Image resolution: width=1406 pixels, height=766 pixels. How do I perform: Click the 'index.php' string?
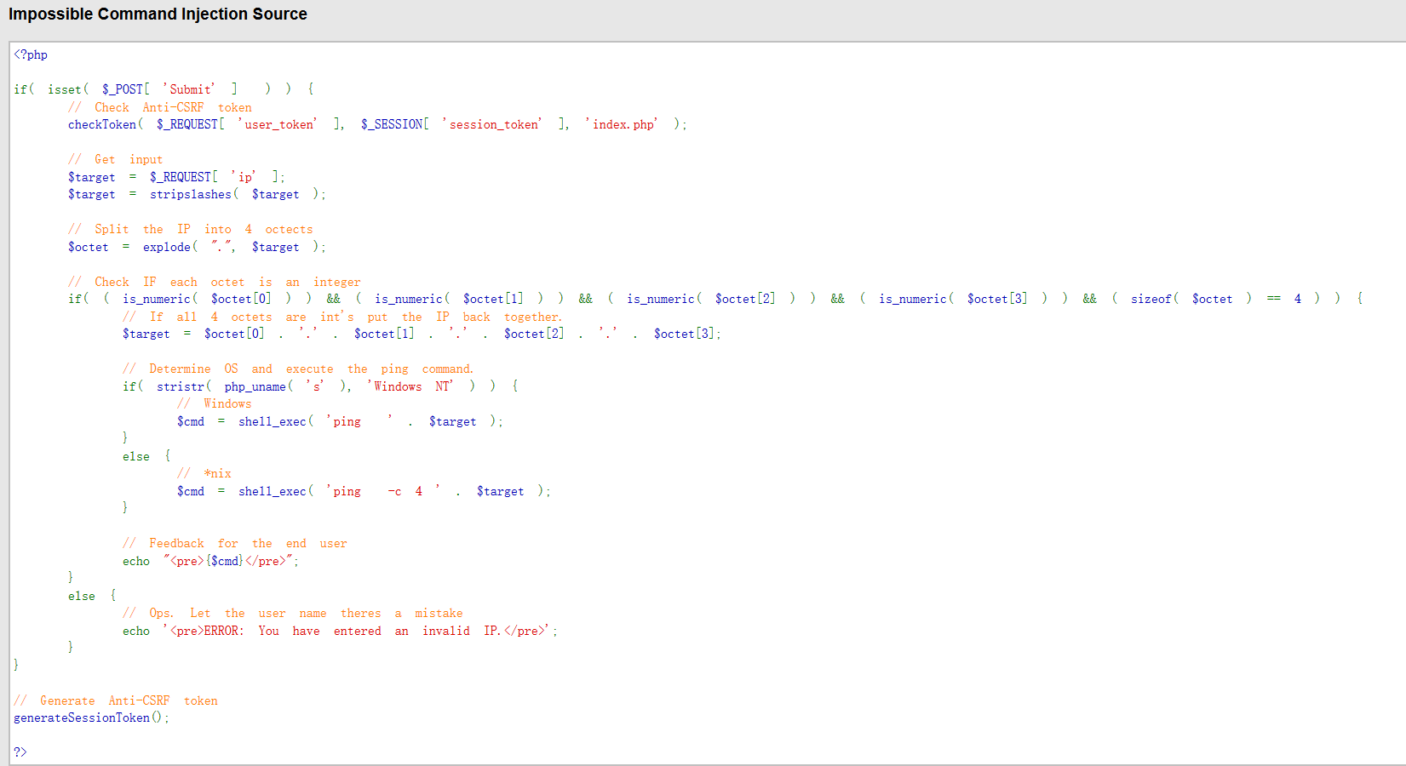click(x=622, y=124)
